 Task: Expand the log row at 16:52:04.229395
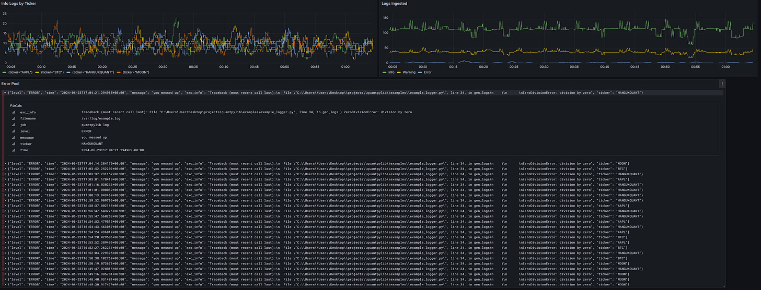coord(5,253)
